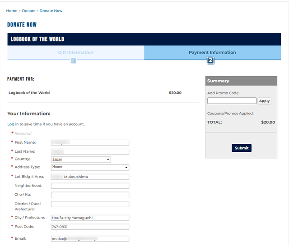Click the Neighborhood input field

point(90,186)
